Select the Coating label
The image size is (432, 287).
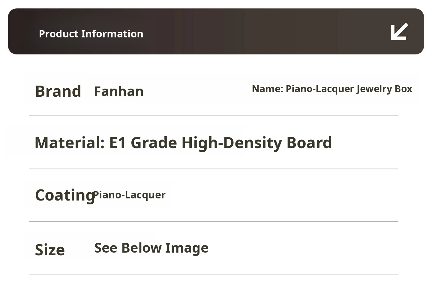click(64, 195)
